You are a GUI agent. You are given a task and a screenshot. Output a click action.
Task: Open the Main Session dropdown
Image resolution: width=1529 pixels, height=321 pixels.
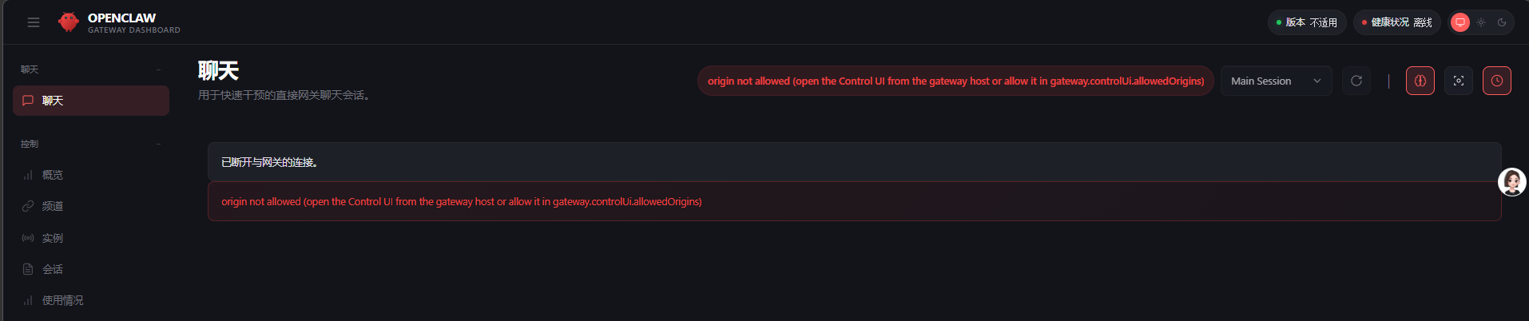click(x=1276, y=81)
